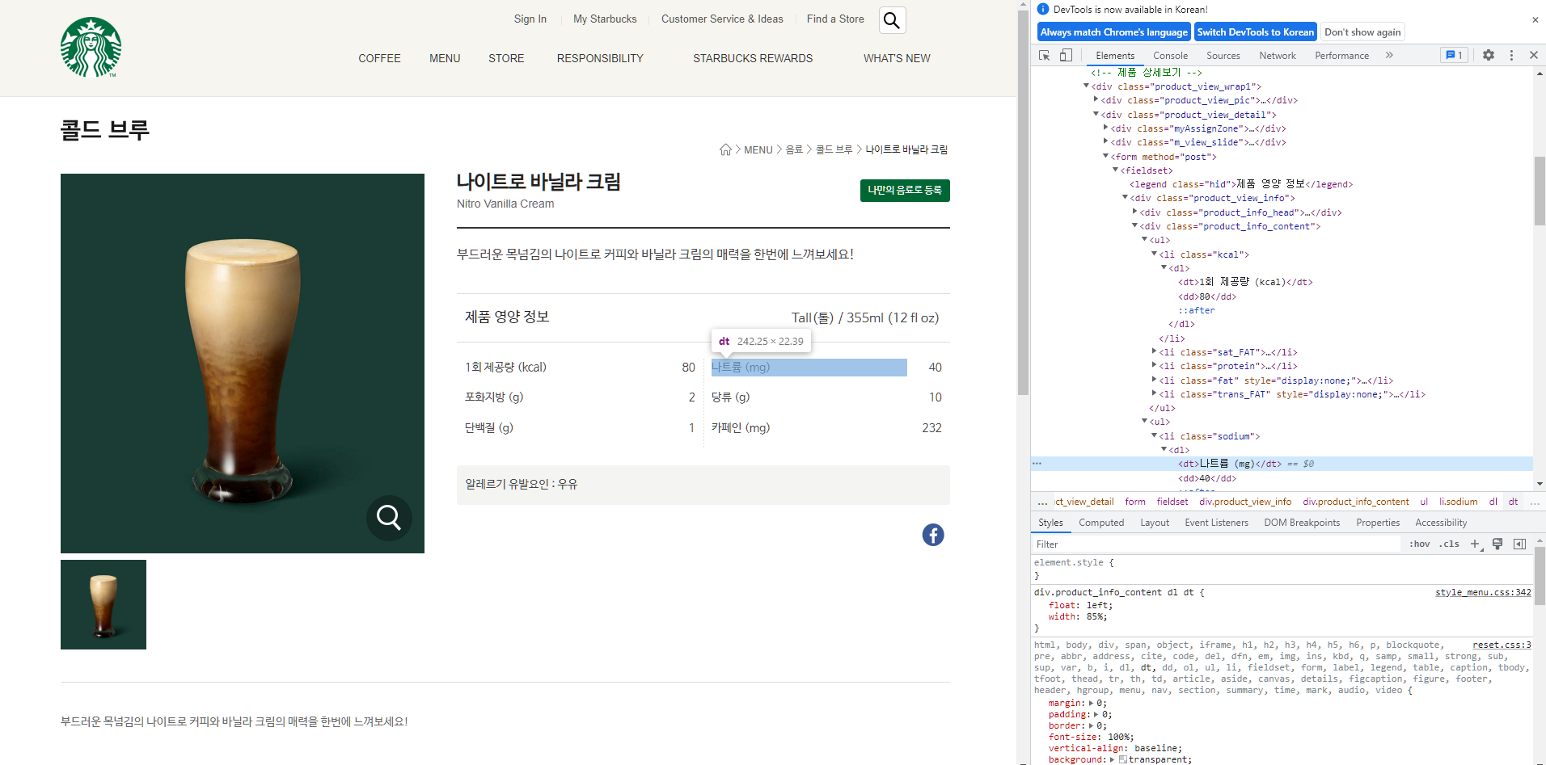Expand the product_info_head div node
The image size is (1546, 765).
click(1134, 212)
